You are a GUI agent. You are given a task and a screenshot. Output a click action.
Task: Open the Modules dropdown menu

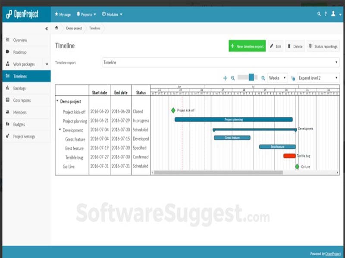click(112, 15)
